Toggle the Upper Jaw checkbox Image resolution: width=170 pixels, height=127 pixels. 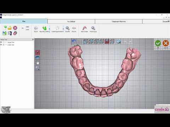4,42
